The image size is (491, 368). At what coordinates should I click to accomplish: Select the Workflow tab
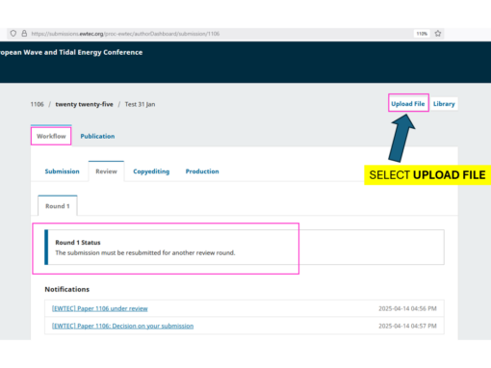[x=51, y=136]
